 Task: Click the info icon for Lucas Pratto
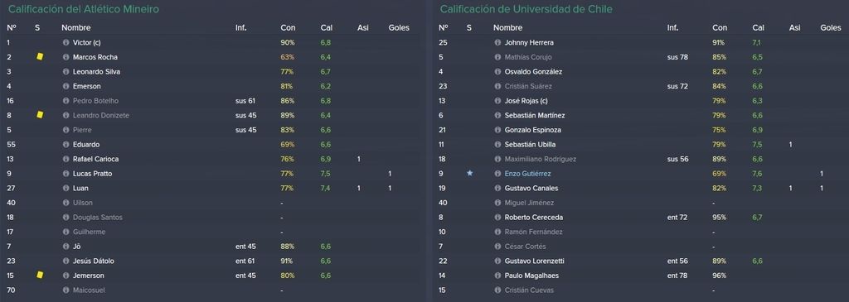coord(66,174)
